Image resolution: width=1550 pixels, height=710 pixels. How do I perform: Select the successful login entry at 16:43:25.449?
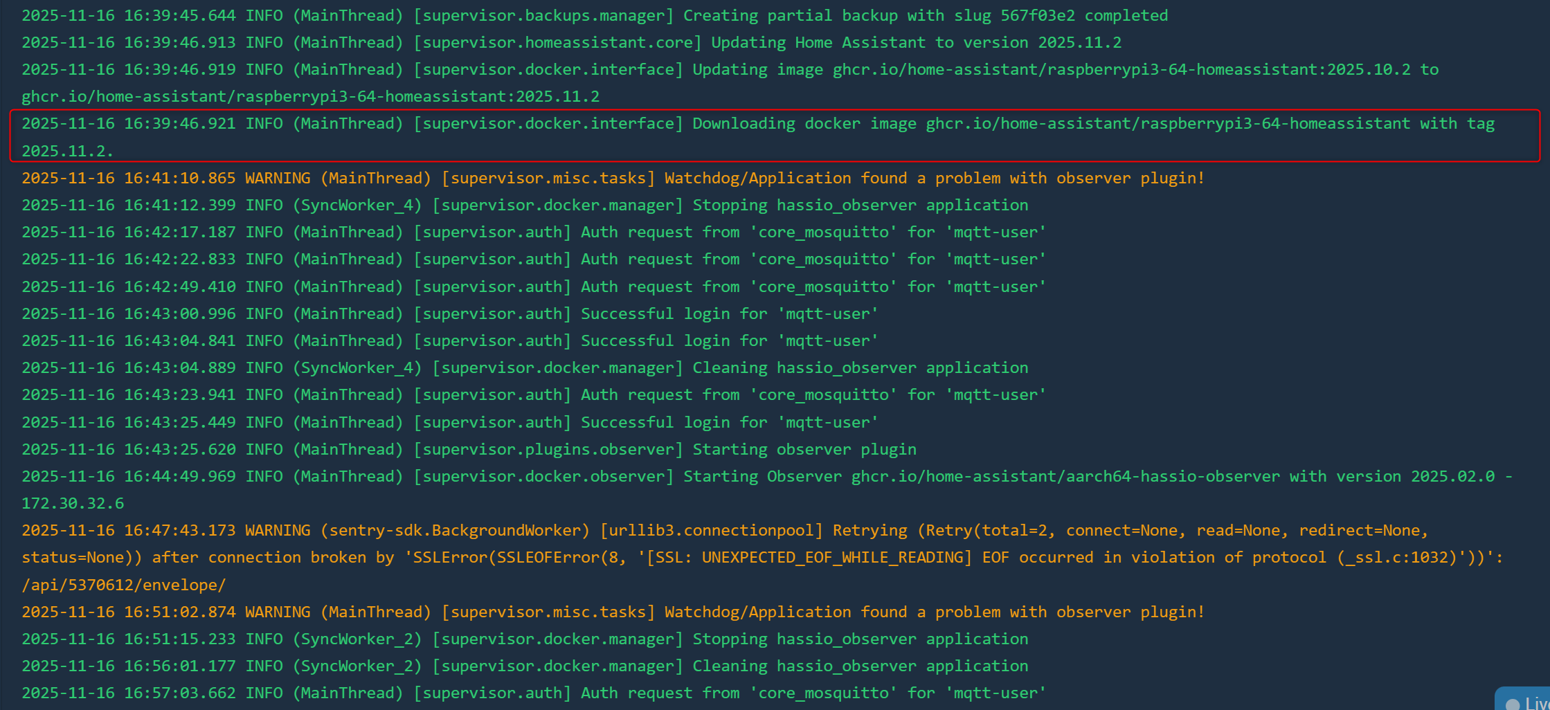(x=449, y=422)
